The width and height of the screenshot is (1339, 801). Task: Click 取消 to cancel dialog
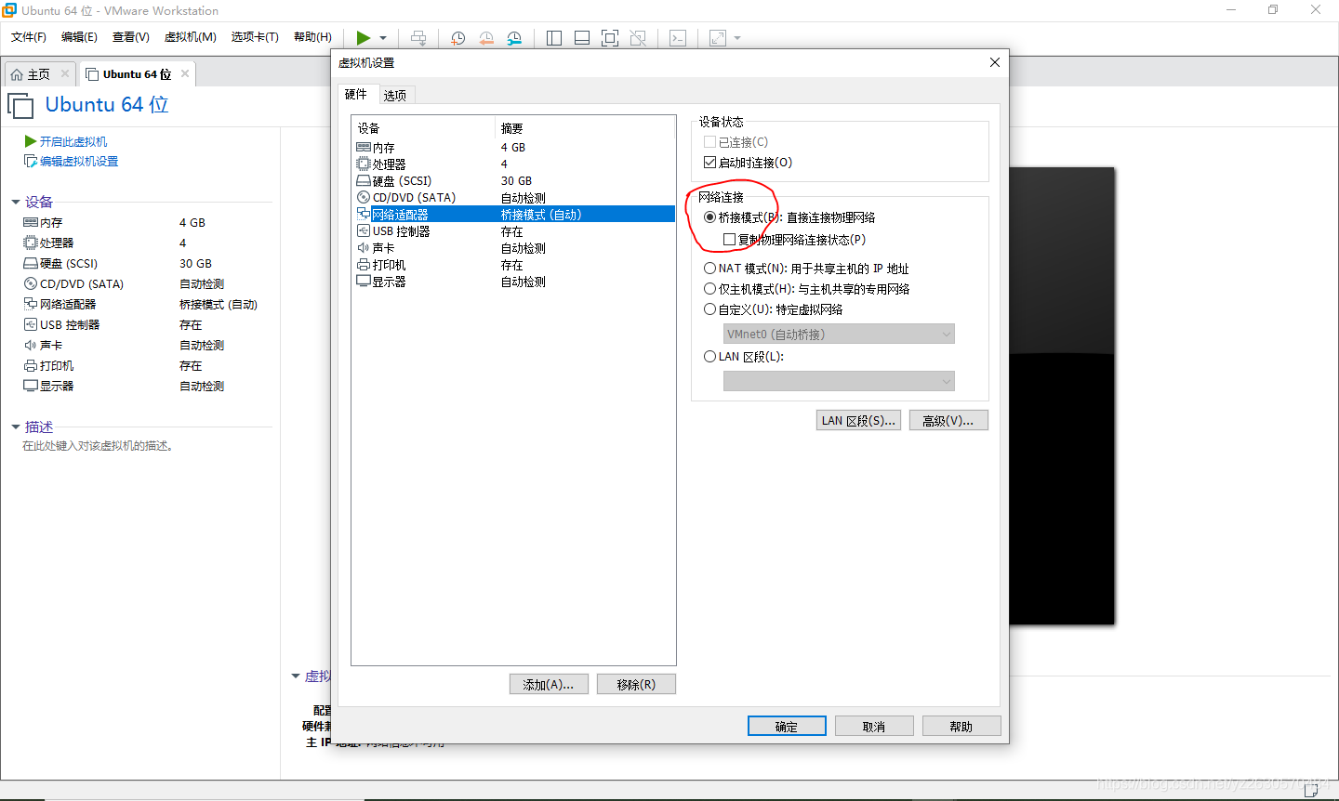click(x=874, y=726)
